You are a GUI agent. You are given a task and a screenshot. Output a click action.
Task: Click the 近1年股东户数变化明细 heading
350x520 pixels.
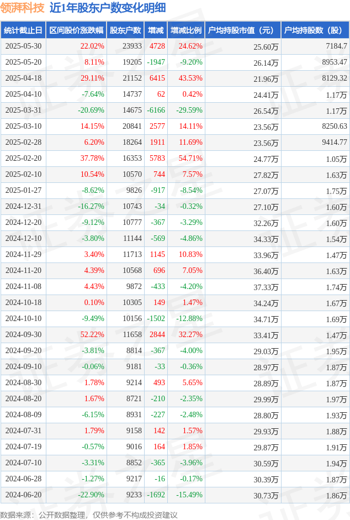108,8
